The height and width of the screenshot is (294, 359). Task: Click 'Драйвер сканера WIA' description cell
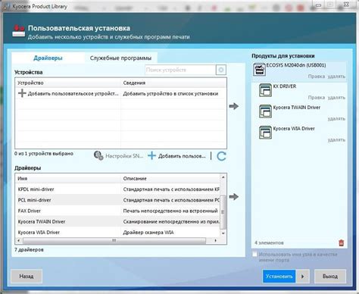[148, 233]
